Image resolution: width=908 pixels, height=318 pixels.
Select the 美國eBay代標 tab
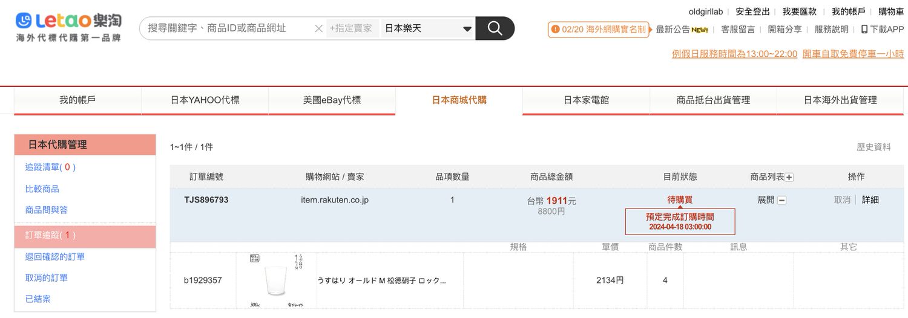click(332, 100)
